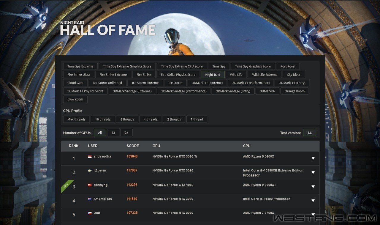Select 8 threads CPU Profile
The width and height of the screenshot is (380, 225).
[127, 119]
